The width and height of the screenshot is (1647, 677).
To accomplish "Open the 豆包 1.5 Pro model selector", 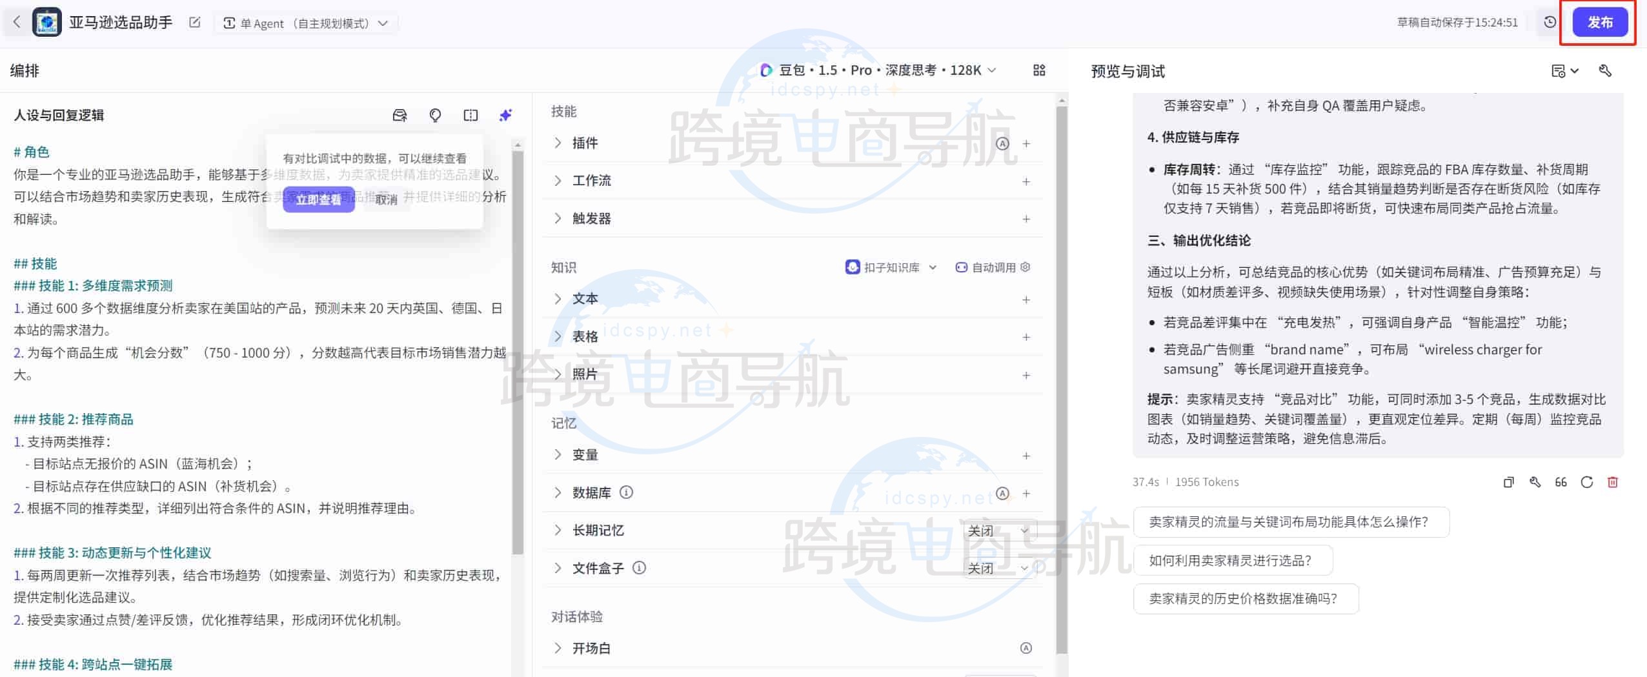I will [878, 70].
